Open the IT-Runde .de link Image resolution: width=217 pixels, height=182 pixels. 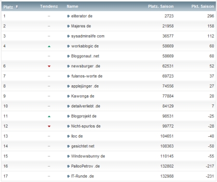click(x=82, y=176)
